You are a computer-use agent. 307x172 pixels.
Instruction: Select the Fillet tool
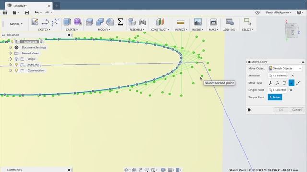110,22
